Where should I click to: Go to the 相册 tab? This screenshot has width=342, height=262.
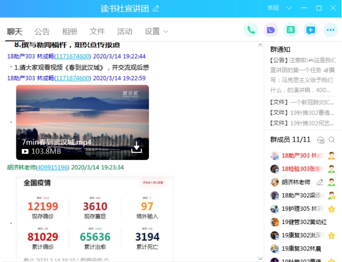click(x=70, y=32)
